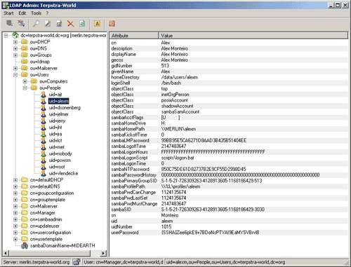Open the ? help menu
351x267 pixels.
coord(47,13)
